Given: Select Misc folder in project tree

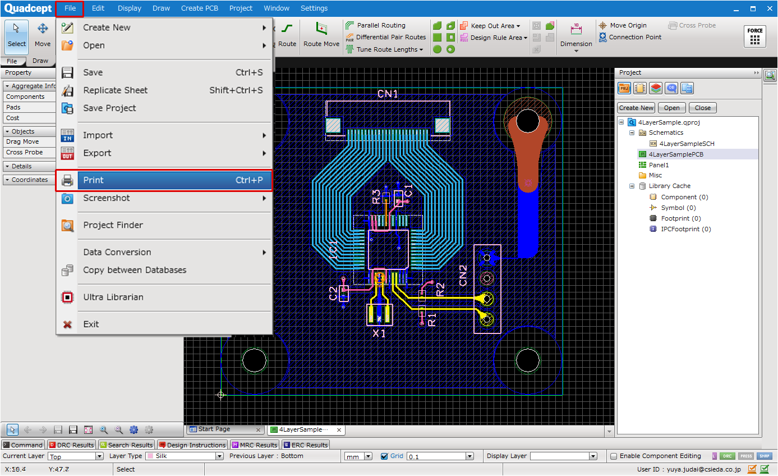Looking at the screenshot, I should click(655, 175).
